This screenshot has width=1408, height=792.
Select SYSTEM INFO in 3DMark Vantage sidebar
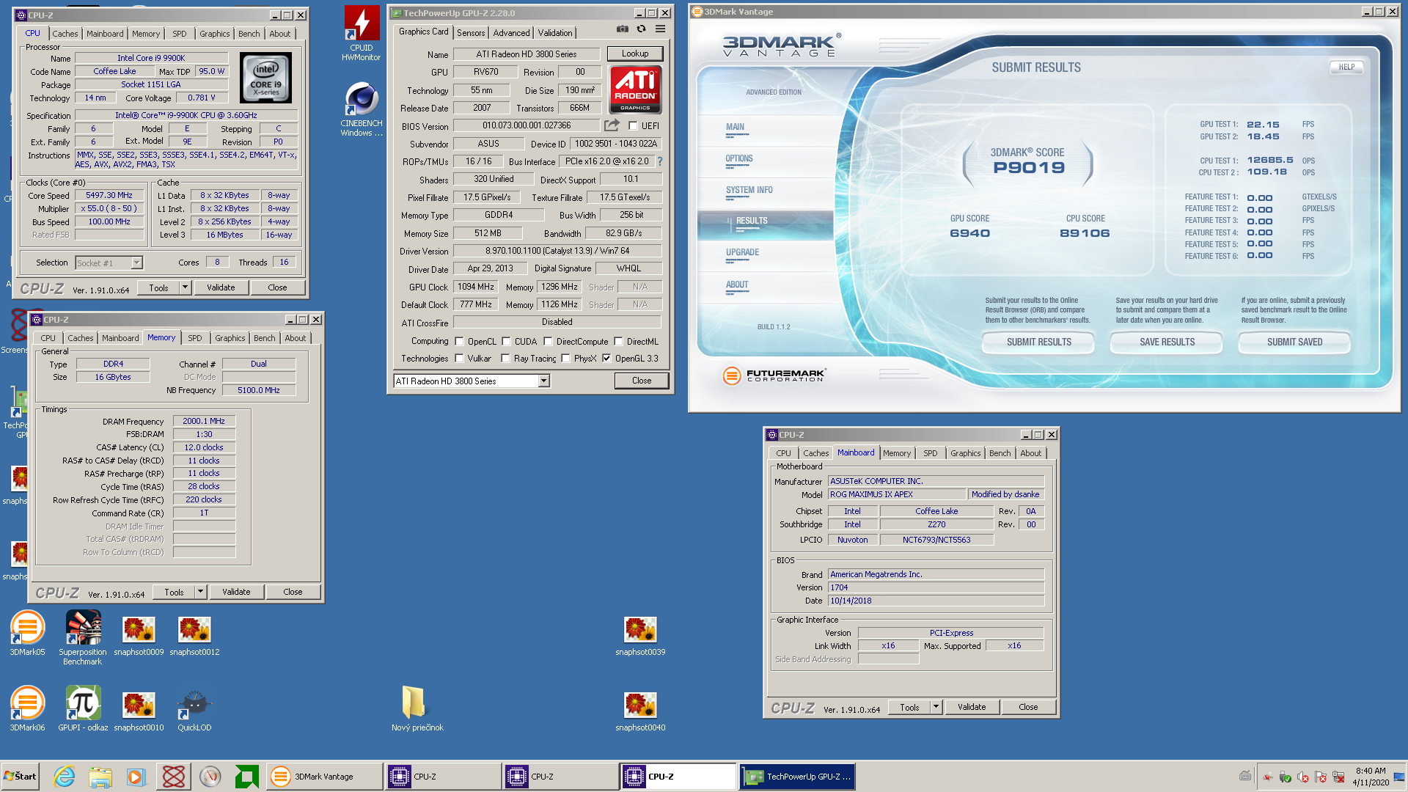click(749, 190)
